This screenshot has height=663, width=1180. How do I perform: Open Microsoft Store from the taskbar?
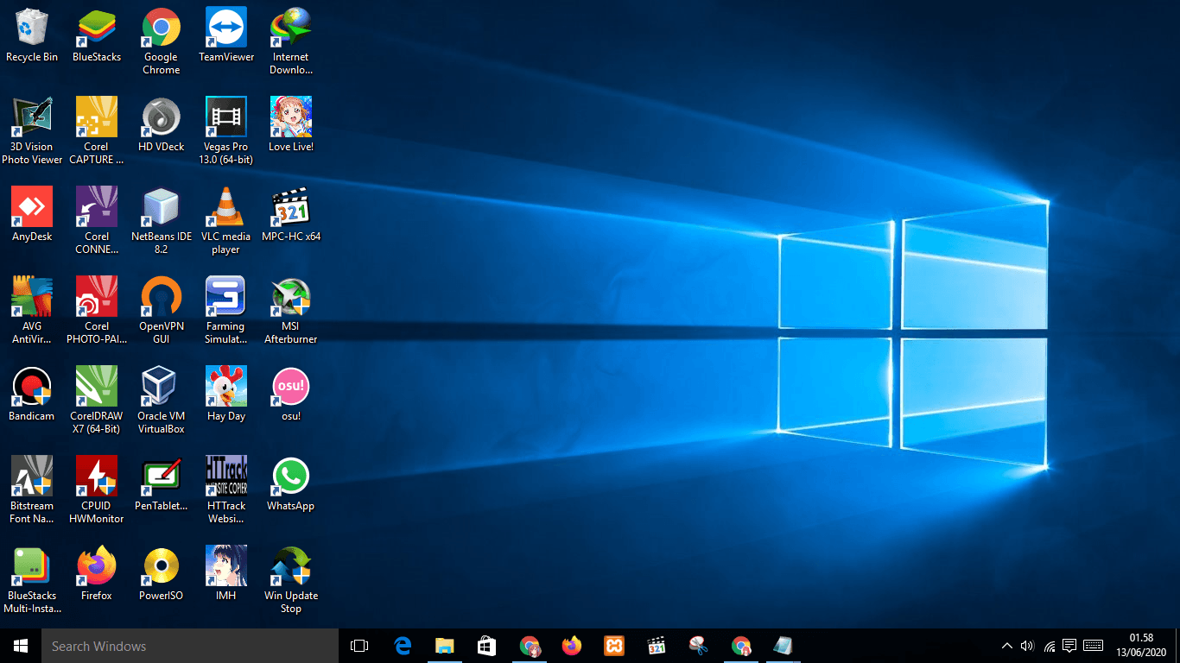(x=487, y=646)
